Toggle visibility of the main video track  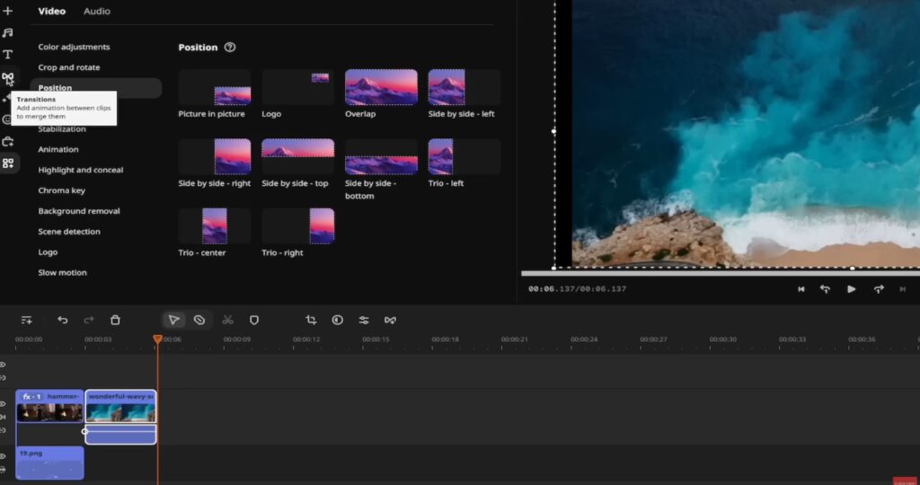pyautogui.click(x=3, y=404)
